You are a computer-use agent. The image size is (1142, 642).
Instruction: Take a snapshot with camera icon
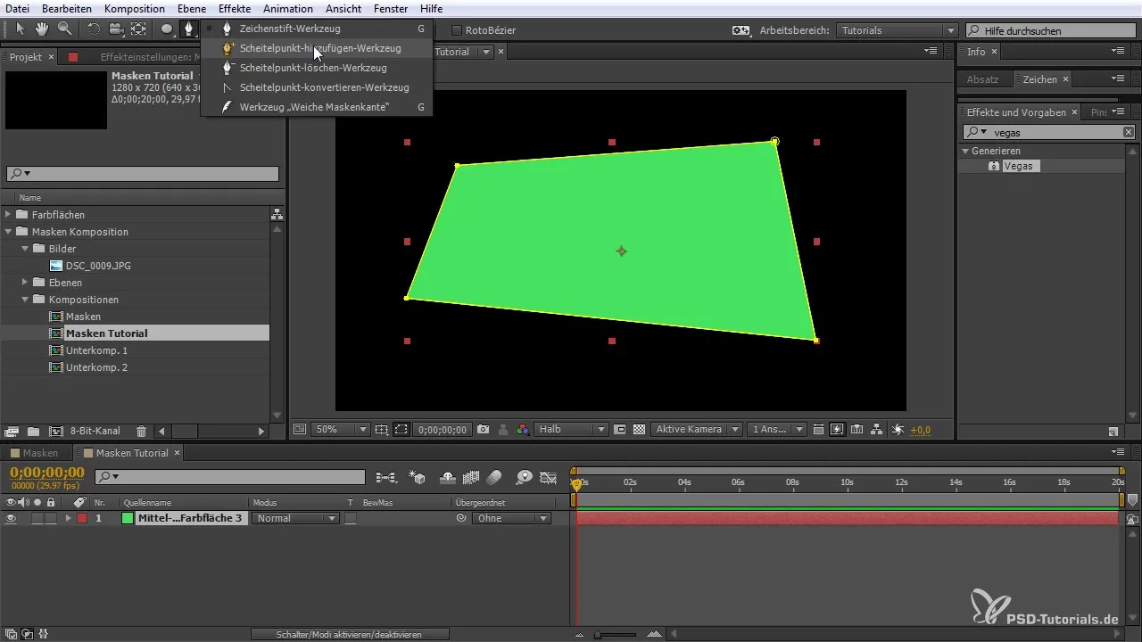(x=483, y=429)
